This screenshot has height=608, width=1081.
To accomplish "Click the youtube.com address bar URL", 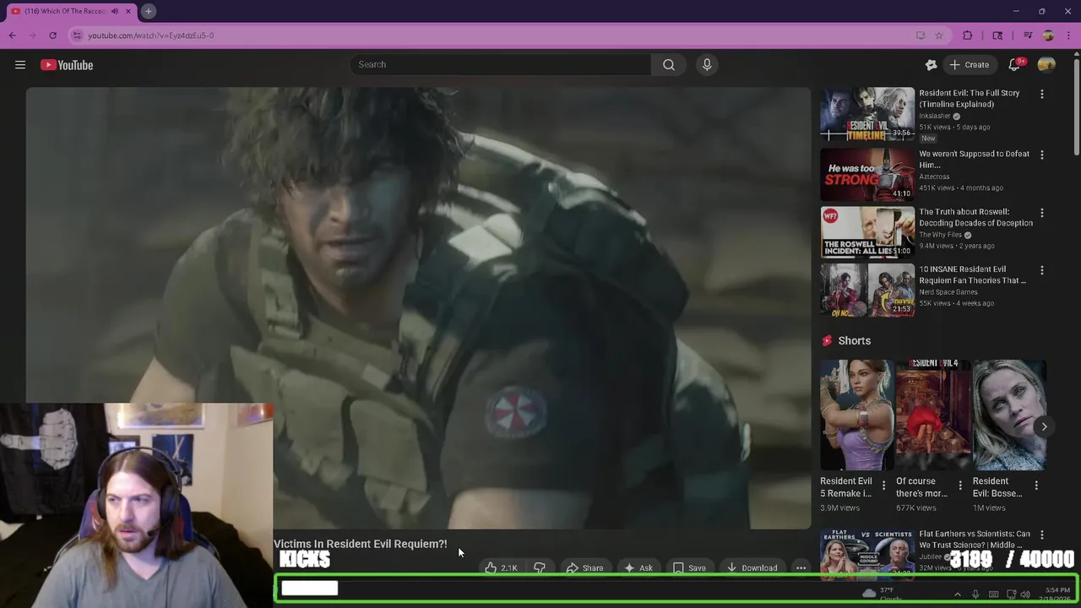I will coord(151,35).
